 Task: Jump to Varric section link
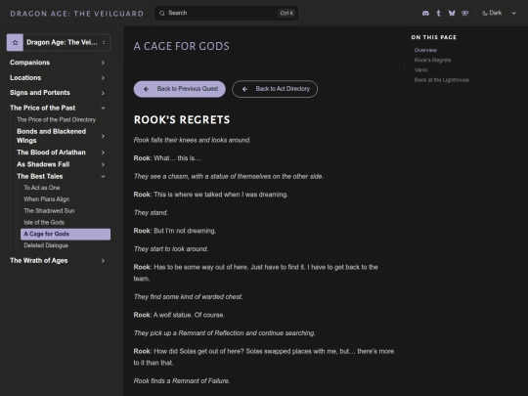pos(421,70)
